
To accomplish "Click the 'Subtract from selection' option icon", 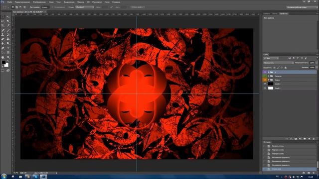I will (x=20, y=7).
